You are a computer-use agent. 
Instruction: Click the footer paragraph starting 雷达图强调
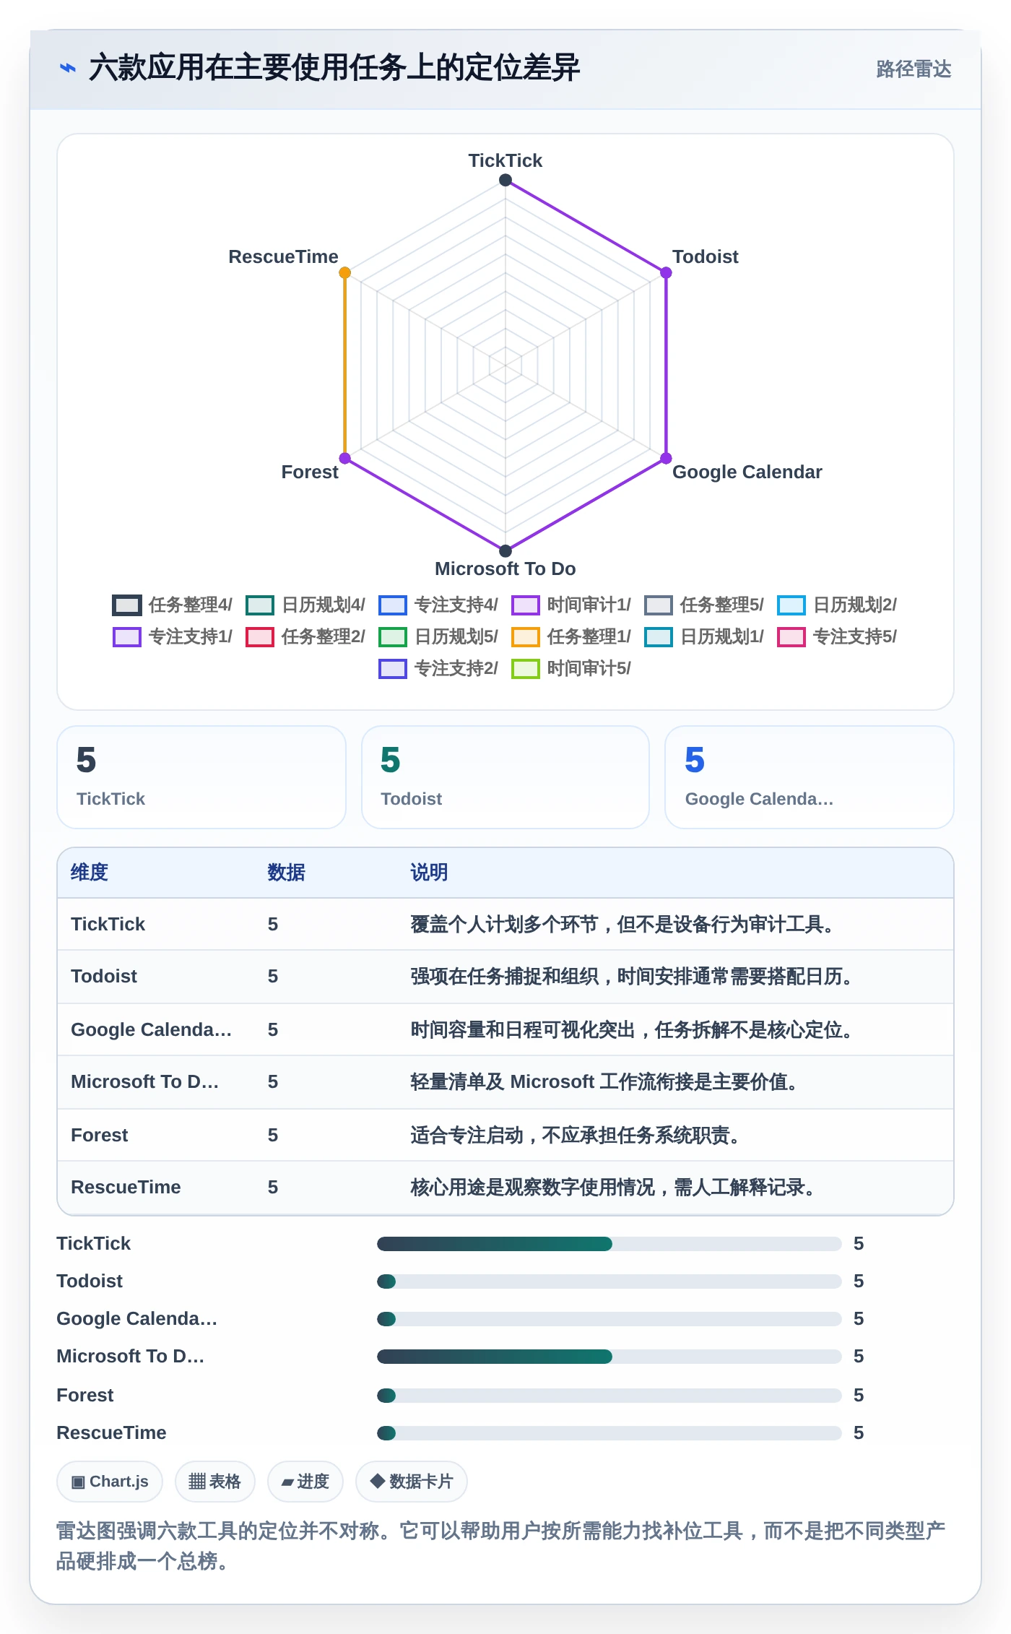[x=501, y=1546]
